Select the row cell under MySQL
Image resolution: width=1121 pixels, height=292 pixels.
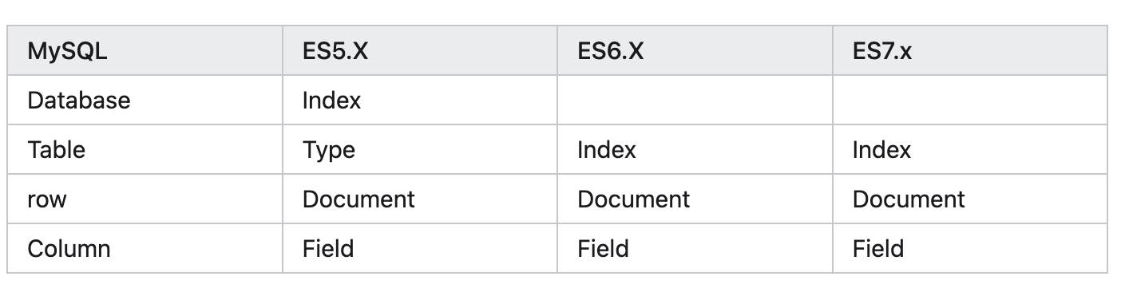click(145, 199)
